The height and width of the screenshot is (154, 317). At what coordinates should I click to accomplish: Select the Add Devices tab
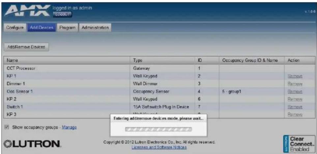42,27
